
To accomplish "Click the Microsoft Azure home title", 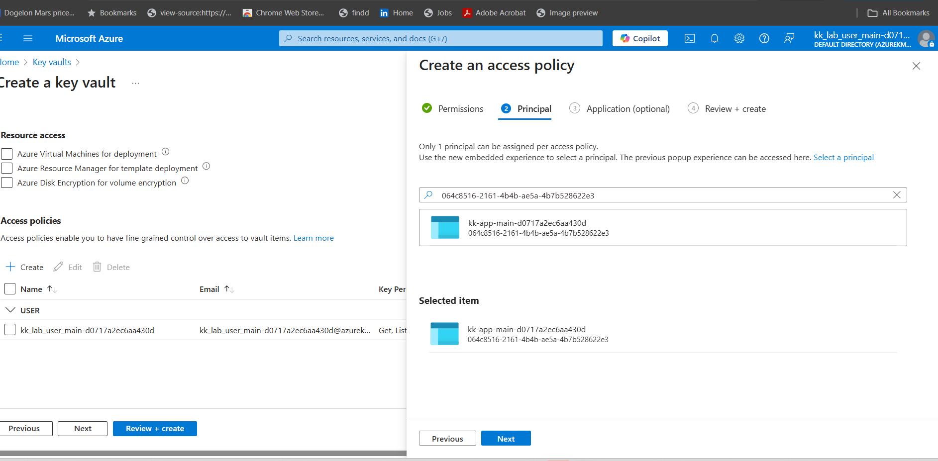I will pyautogui.click(x=89, y=38).
